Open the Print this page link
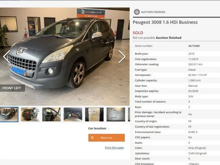 [x=114, y=148]
